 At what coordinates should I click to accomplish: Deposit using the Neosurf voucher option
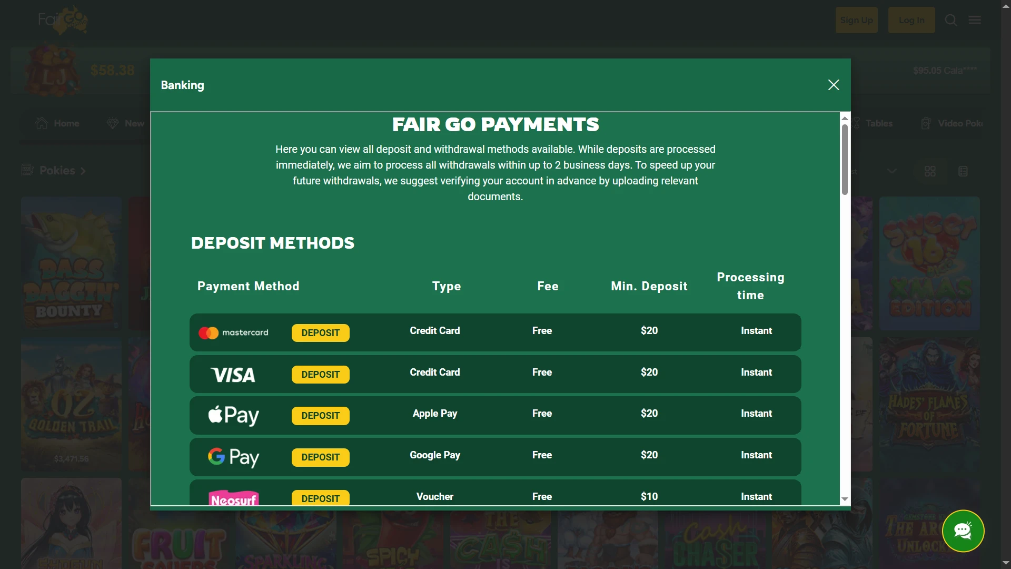click(x=320, y=498)
